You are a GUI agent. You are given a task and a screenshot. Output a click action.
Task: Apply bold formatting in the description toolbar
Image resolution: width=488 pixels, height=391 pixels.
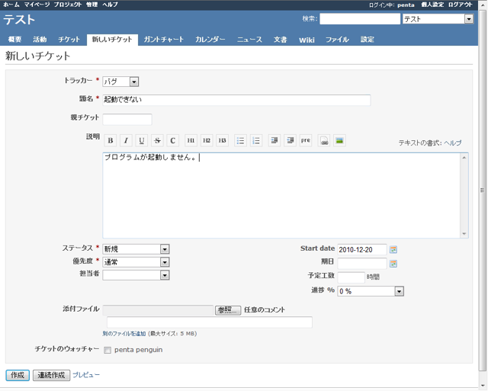(x=110, y=140)
